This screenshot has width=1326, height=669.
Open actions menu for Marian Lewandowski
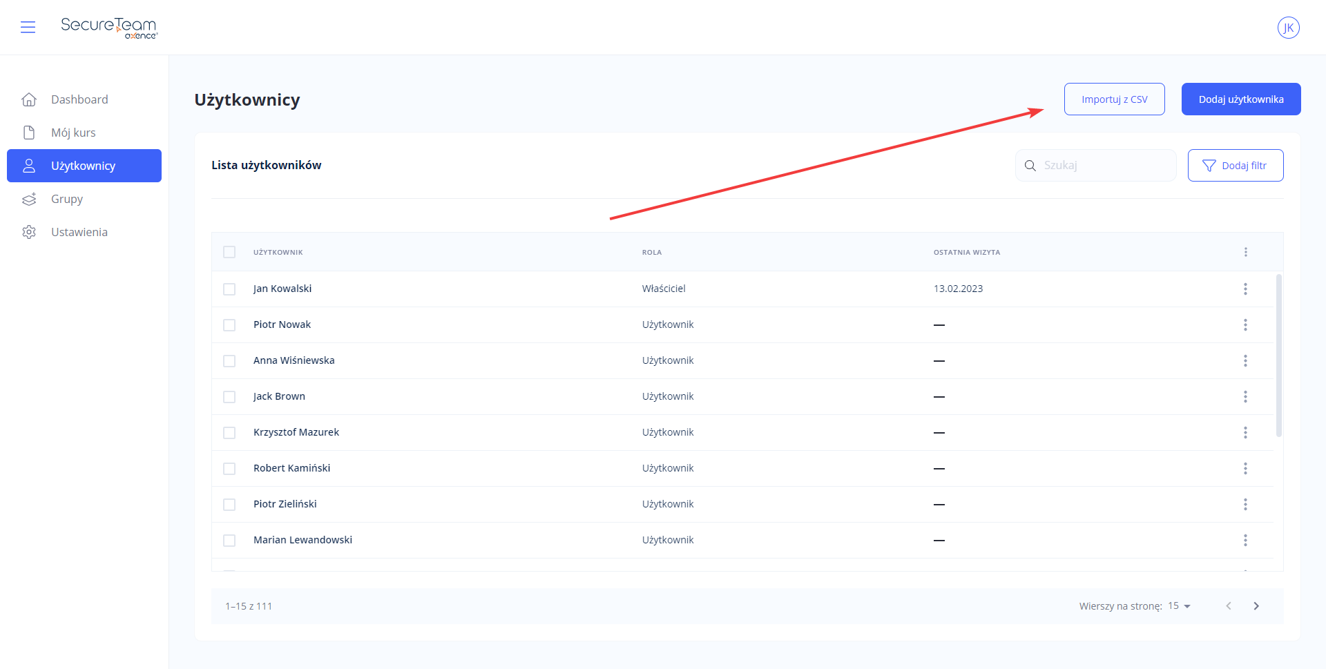[1245, 540]
